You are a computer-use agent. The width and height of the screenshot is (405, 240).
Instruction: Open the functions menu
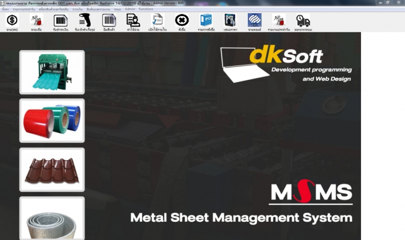[x=146, y=9]
